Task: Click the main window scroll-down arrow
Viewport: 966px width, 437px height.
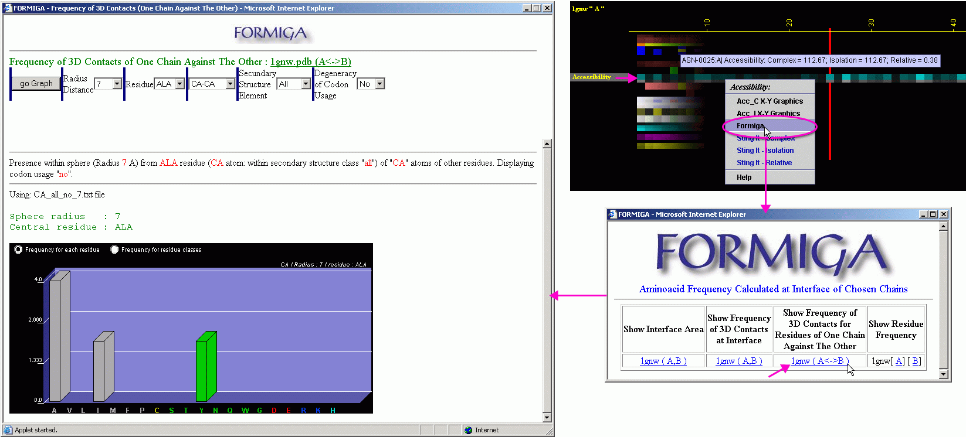Action: tap(547, 417)
